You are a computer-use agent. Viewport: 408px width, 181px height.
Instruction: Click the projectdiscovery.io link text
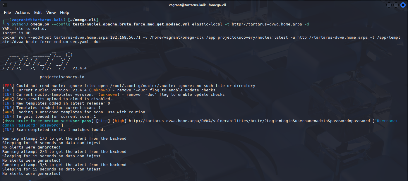click(x=62, y=77)
